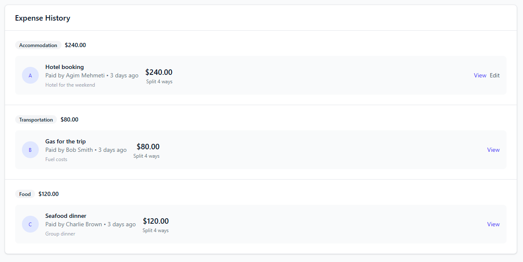523x262 pixels.
Task: Select the Transportation category badge
Action: 36,119
